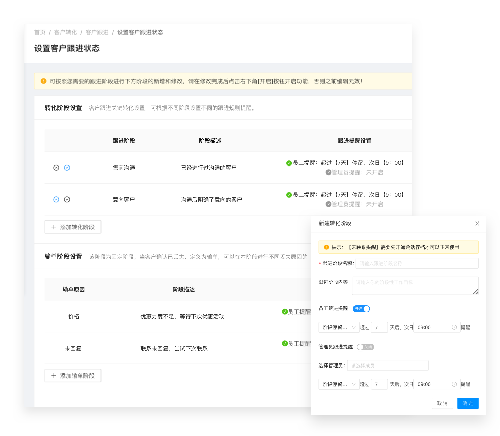
Task: Toggle on 管理员跟进提醒 switch
Action: 365,347
